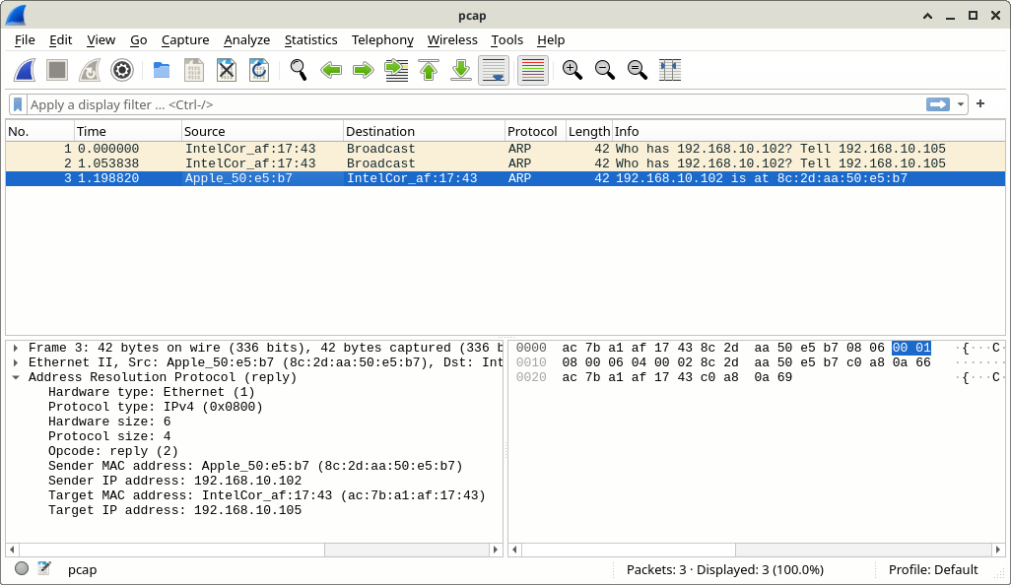The height and width of the screenshot is (585, 1011).
Task: Open the Statistics menu
Action: [310, 40]
